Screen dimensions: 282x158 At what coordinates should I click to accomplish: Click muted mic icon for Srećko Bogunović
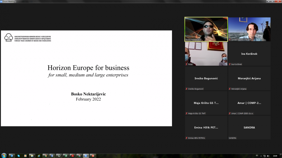[186, 89]
